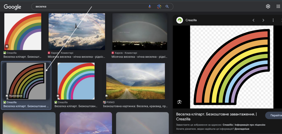Open caption under selected outlined rainbow thumbnail
The image size is (282, 134).
(26, 106)
